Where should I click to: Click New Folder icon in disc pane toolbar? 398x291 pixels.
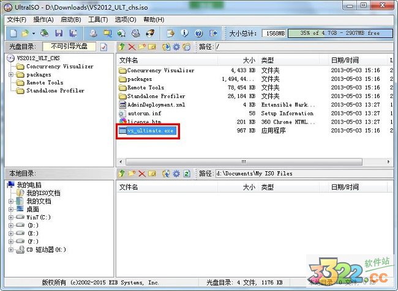(x=141, y=46)
